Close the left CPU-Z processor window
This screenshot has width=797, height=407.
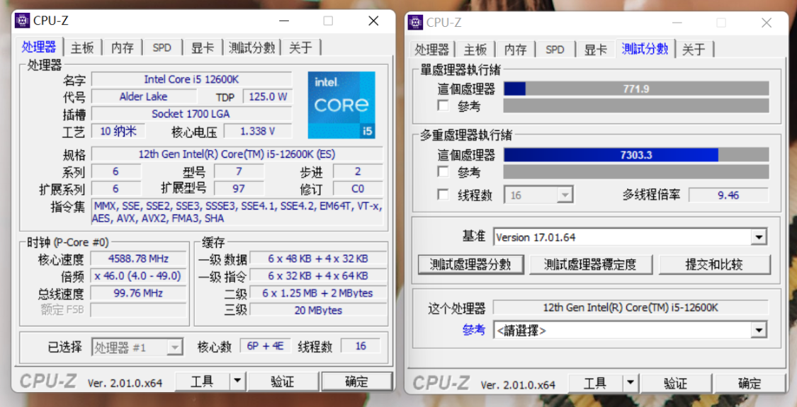point(373,21)
